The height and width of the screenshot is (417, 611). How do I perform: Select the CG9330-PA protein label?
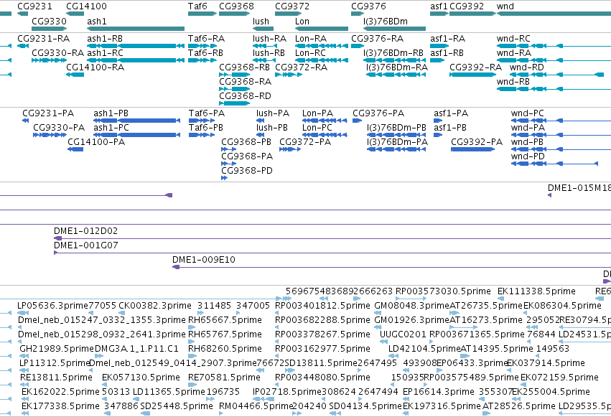coord(59,127)
